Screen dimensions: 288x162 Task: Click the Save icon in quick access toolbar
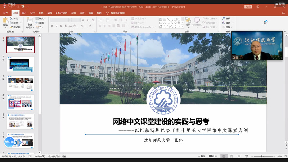[x=5, y=7]
